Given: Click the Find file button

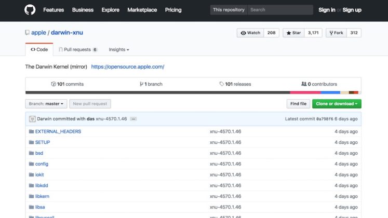Looking at the screenshot, I should coord(298,104).
